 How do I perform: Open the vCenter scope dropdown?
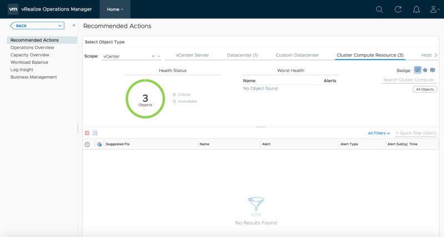pos(159,56)
